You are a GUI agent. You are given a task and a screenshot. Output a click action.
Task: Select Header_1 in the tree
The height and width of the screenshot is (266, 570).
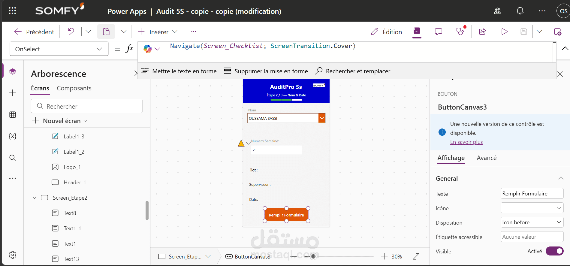(x=75, y=183)
